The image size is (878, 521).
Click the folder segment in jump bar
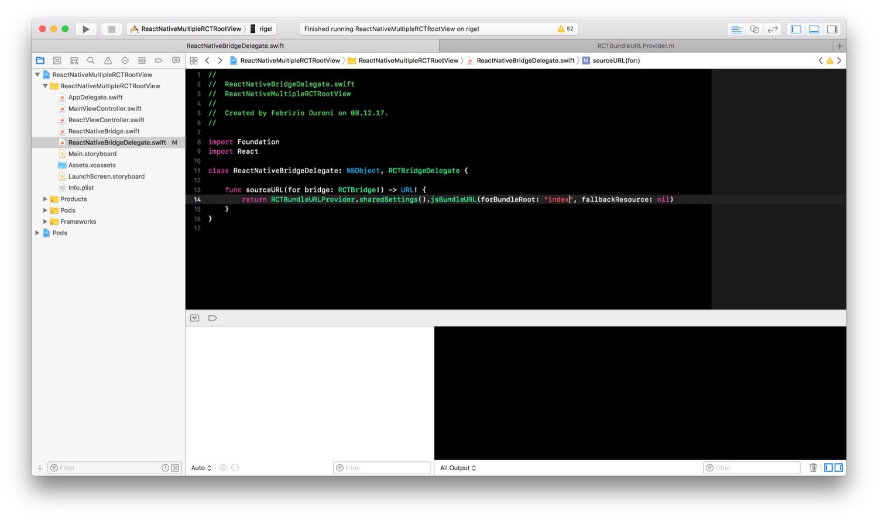(403, 60)
